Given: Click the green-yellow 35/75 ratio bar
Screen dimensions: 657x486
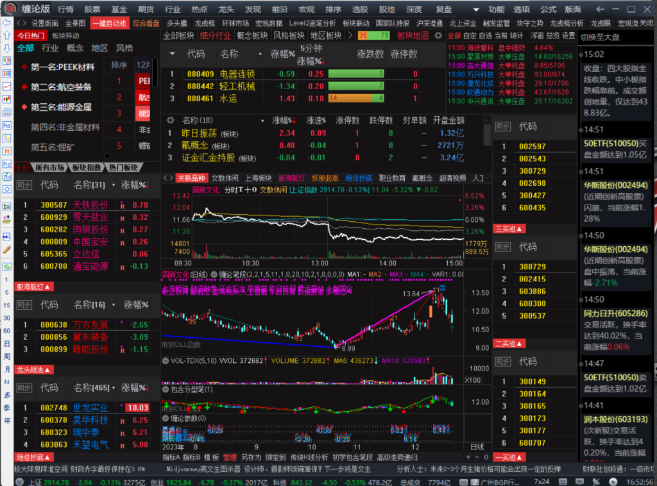Looking at the screenshot, I should pyautogui.click(x=374, y=35).
